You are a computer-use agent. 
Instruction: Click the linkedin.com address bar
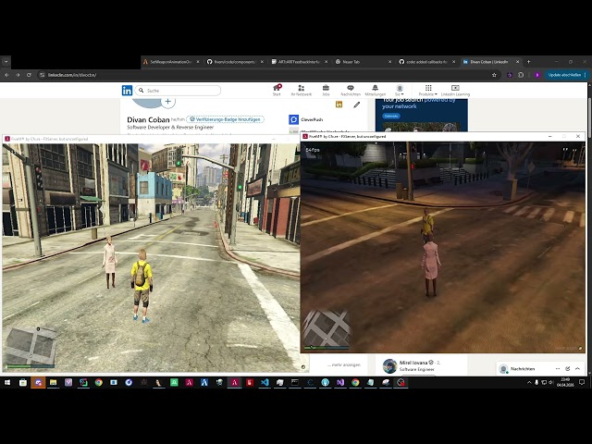pyautogui.click(x=265, y=75)
